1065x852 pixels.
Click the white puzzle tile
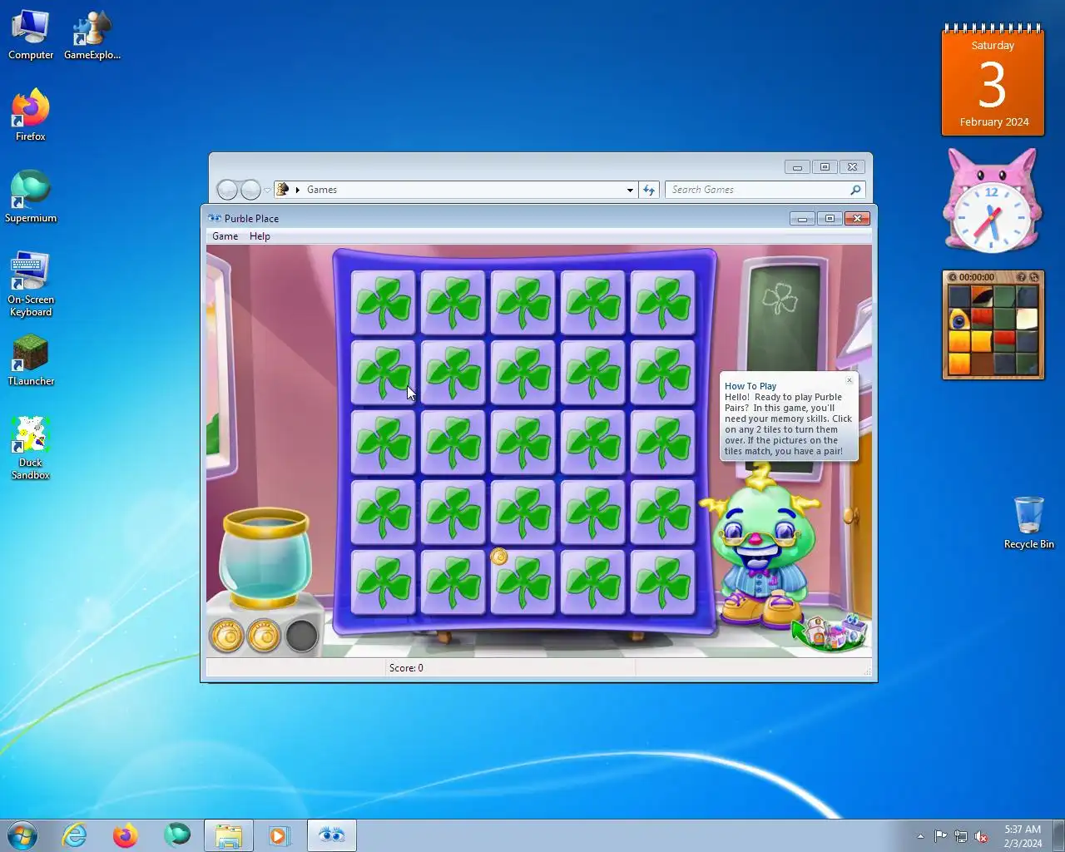[1027, 319]
